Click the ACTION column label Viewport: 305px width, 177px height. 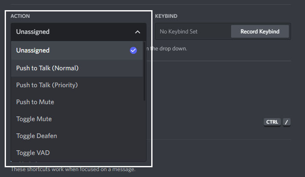tap(20, 16)
